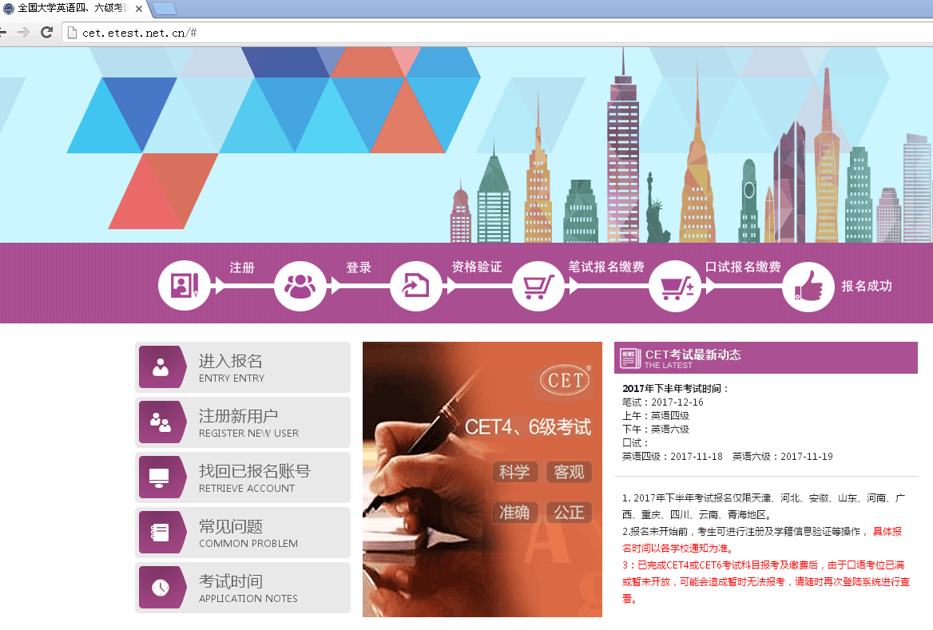
Task: Click the users icon beside 注册新用户
Action: pos(161,422)
